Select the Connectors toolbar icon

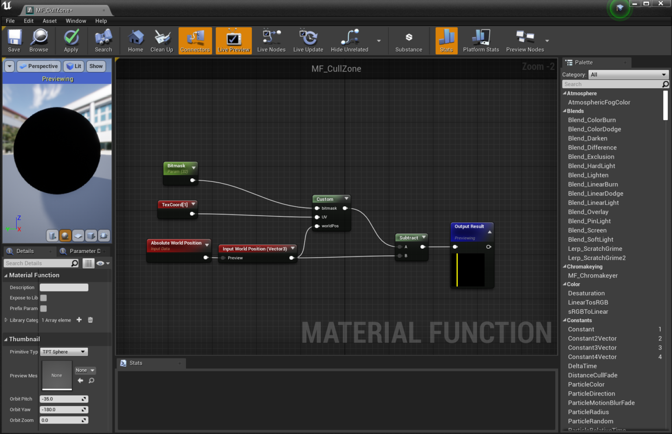pos(195,41)
